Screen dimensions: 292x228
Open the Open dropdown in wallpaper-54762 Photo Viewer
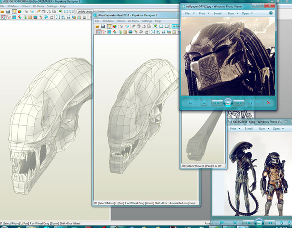click(x=247, y=13)
